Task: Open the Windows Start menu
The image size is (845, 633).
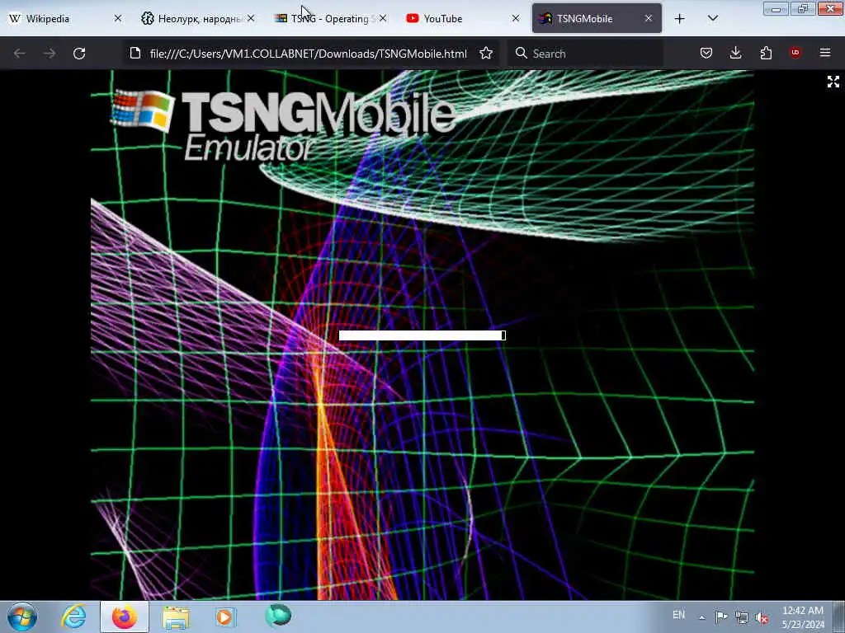Action: pyautogui.click(x=22, y=617)
